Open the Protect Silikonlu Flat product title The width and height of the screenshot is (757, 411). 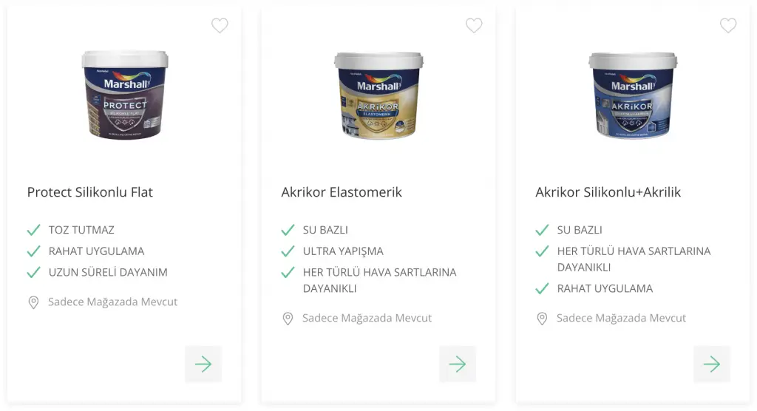coord(89,192)
